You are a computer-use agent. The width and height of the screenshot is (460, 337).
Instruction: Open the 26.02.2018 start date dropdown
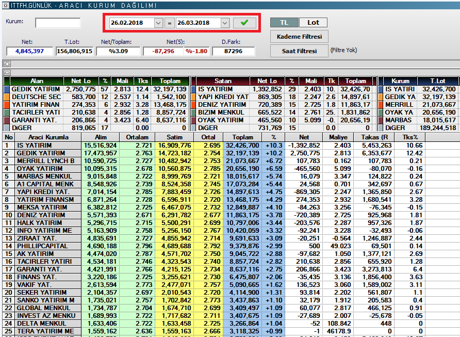click(158, 23)
